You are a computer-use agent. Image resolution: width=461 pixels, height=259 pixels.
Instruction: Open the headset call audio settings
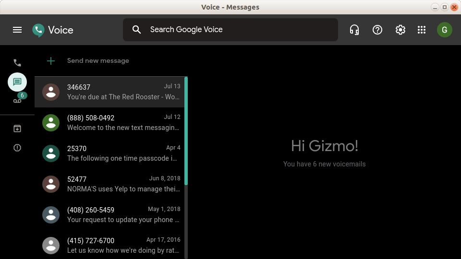[354, 30]
